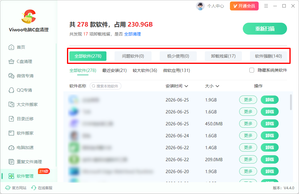Open the C盘清理 basket icon
This screenshot has height=194, width=299.
pos(11,61)
